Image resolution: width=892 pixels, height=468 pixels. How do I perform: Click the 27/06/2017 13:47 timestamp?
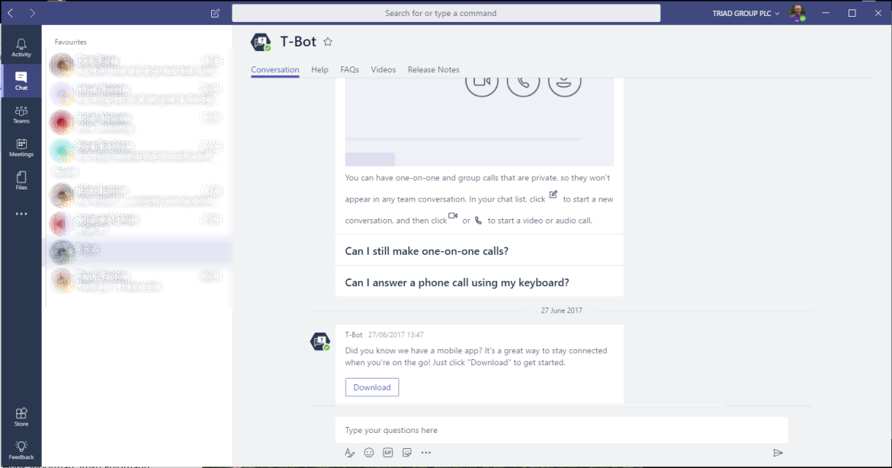pyautogui.click(x=396, y=335)
